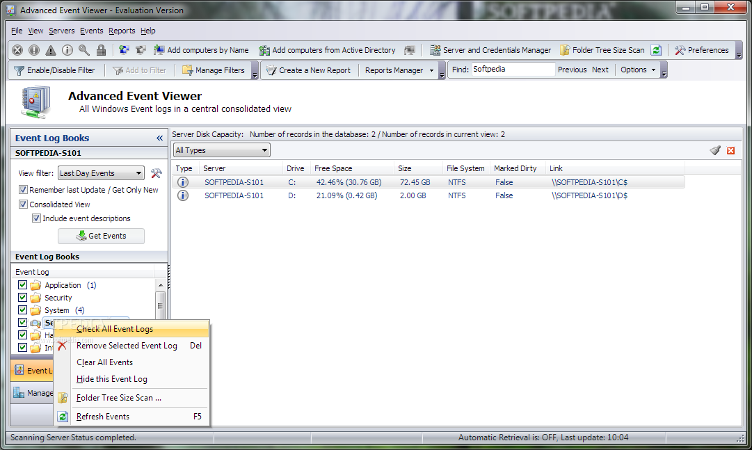Choose Check All Event Logs from context menu
This screenshot has height=450, width=752.
coord(132,329)
